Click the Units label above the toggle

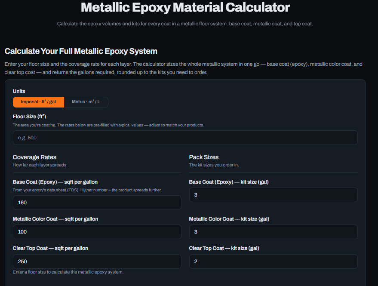[x=19, y=91]
